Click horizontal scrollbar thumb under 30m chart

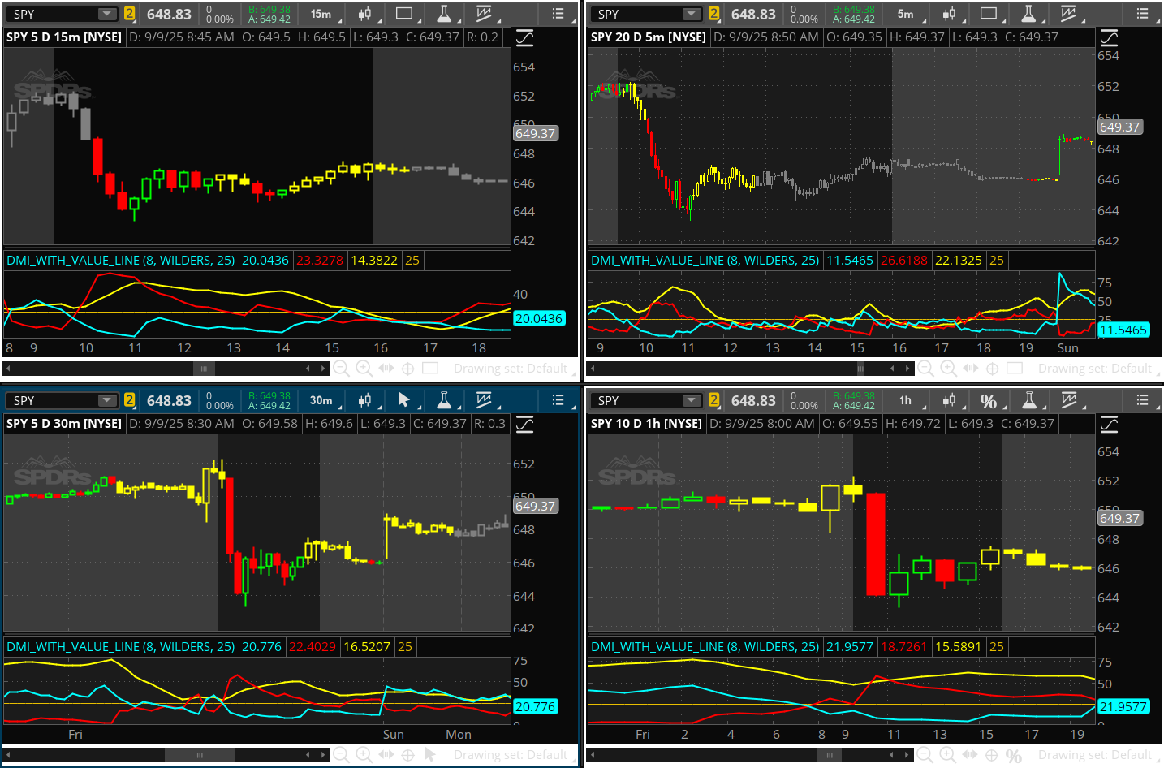[200, 755]
